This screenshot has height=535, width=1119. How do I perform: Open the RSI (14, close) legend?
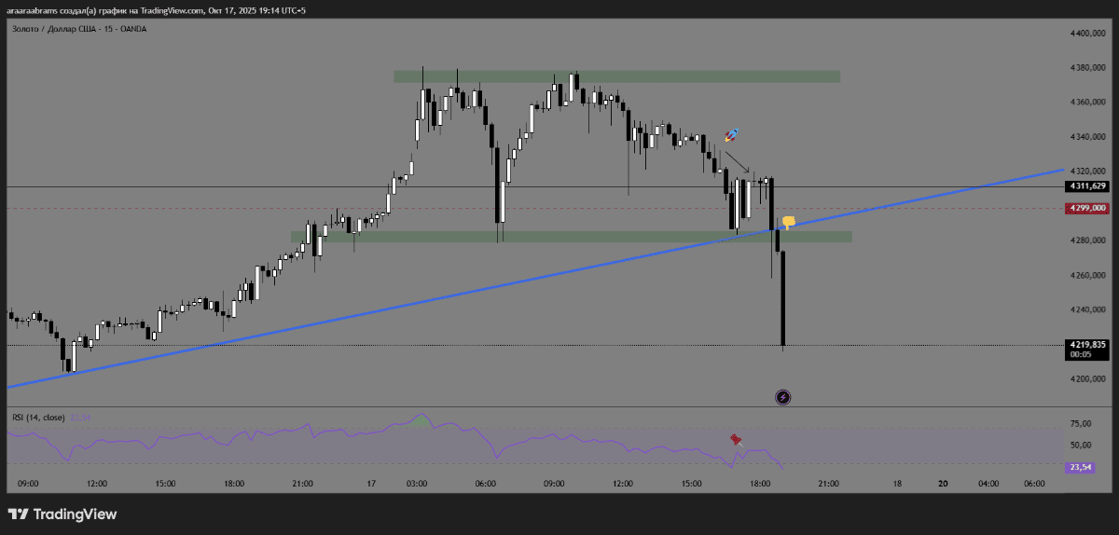37,417
